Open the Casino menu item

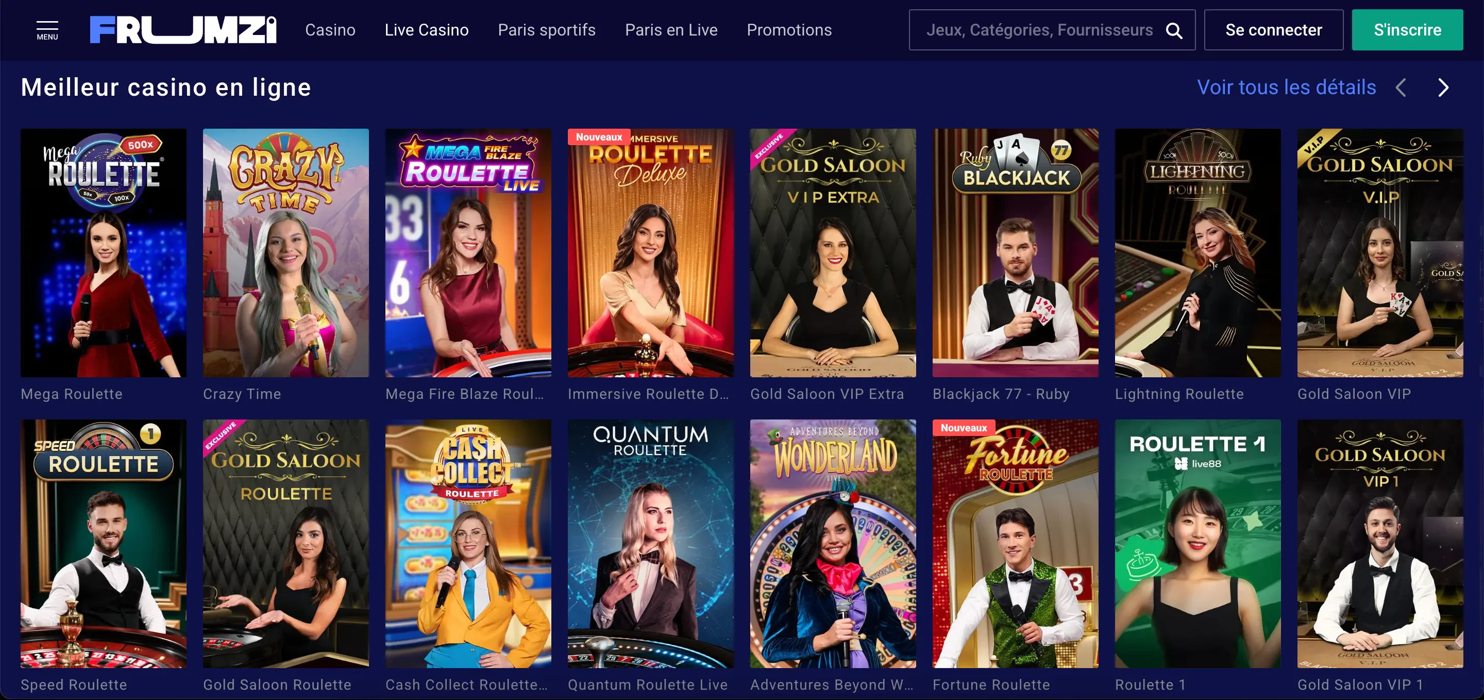[330, 30]
